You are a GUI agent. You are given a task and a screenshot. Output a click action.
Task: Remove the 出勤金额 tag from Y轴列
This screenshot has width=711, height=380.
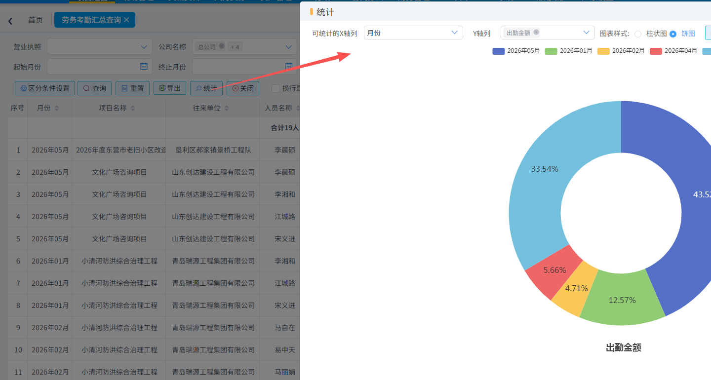click(536, 32)
